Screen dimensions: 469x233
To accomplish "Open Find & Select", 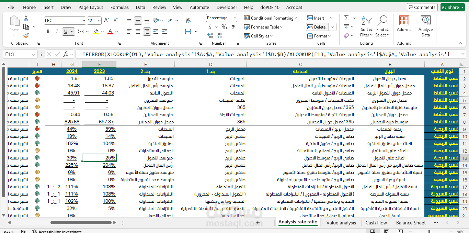I will (382, 26).
